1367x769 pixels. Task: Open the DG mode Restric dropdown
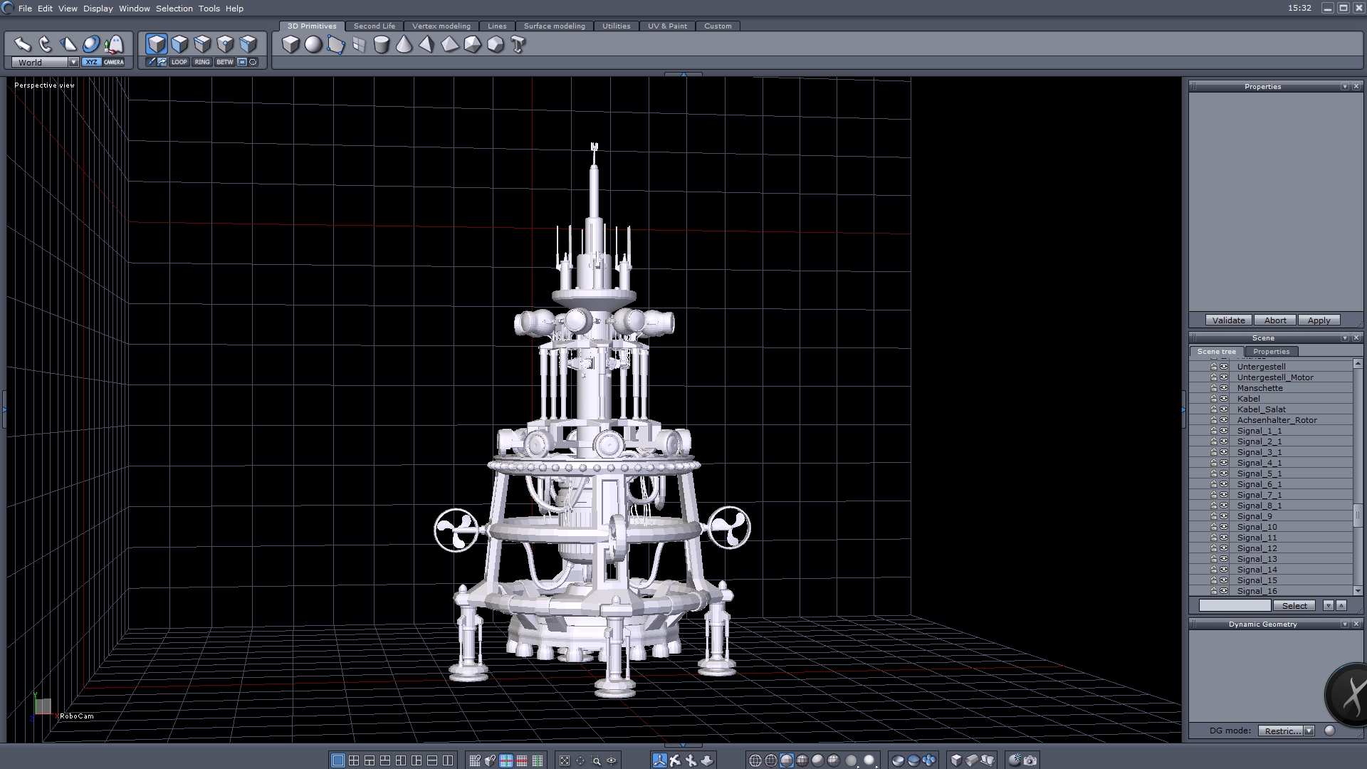(1309, 731)
